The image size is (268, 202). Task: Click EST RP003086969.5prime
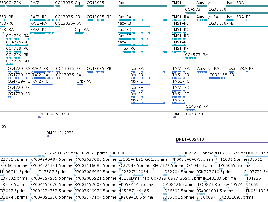coord(75,175)
